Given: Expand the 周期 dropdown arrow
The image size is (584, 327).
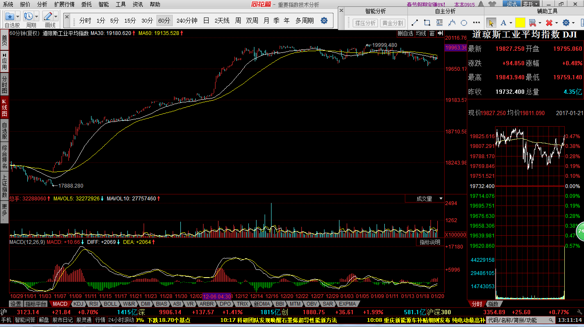Looking at the screenshot, I should pos(37,17).
